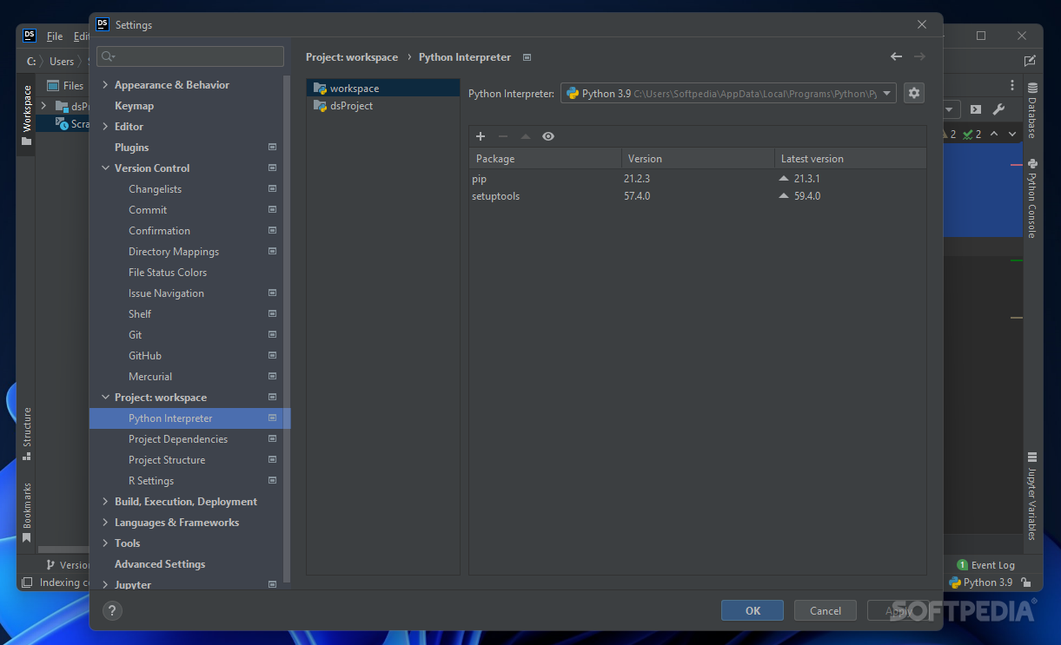Click the plus icon to install a package

click(x=480, y=136)
